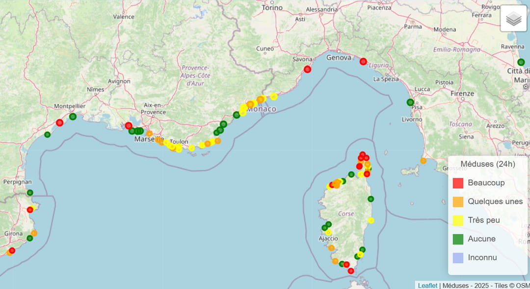The height and width of the screenshot is (289, 530).
Task: Click the Avignon city label
Action: point(119,81)
